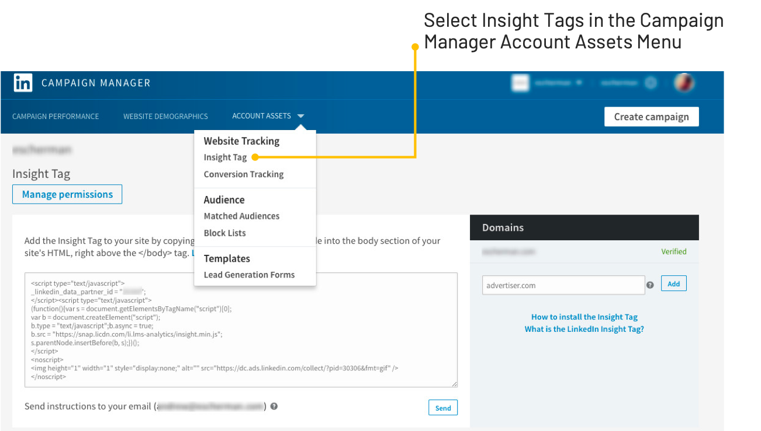This screenshot has width=761, height=431.
Task: Open the settings gear in top bar
Action: coord(651,82)
